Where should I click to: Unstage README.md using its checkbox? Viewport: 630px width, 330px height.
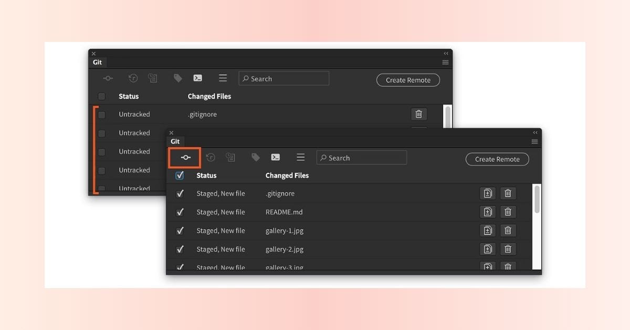point(180,212)
